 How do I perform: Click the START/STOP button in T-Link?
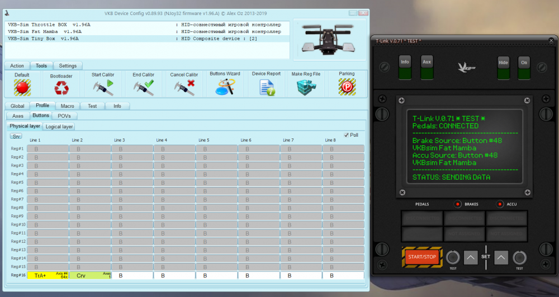[422, 257]
